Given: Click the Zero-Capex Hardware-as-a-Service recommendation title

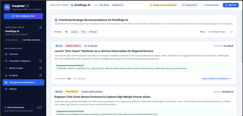Looking at the screenshot, I should (104, 51).
